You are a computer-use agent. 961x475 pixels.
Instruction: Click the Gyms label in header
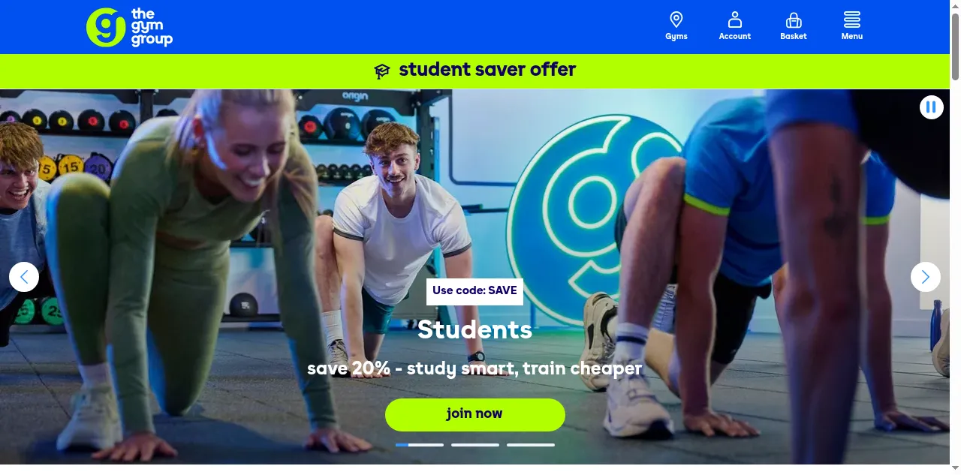pos(676,36)
